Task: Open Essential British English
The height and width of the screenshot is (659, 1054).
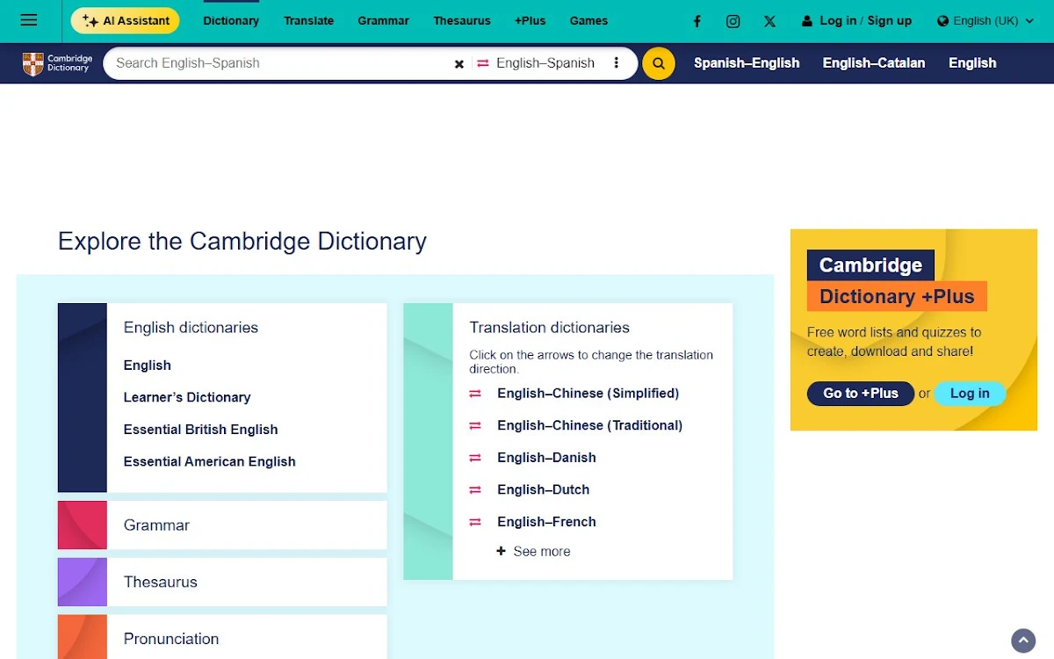Action: click(x=200, y=430)
